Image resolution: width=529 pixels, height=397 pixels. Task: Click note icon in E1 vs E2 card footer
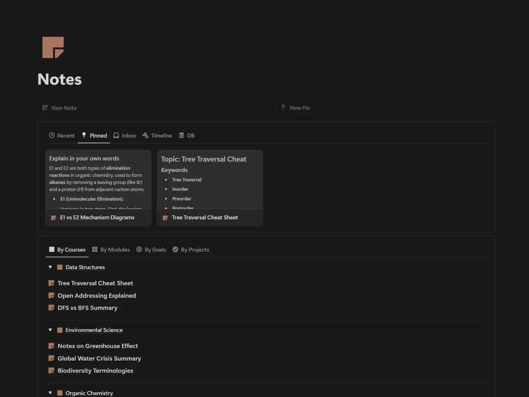pos(54,218)
